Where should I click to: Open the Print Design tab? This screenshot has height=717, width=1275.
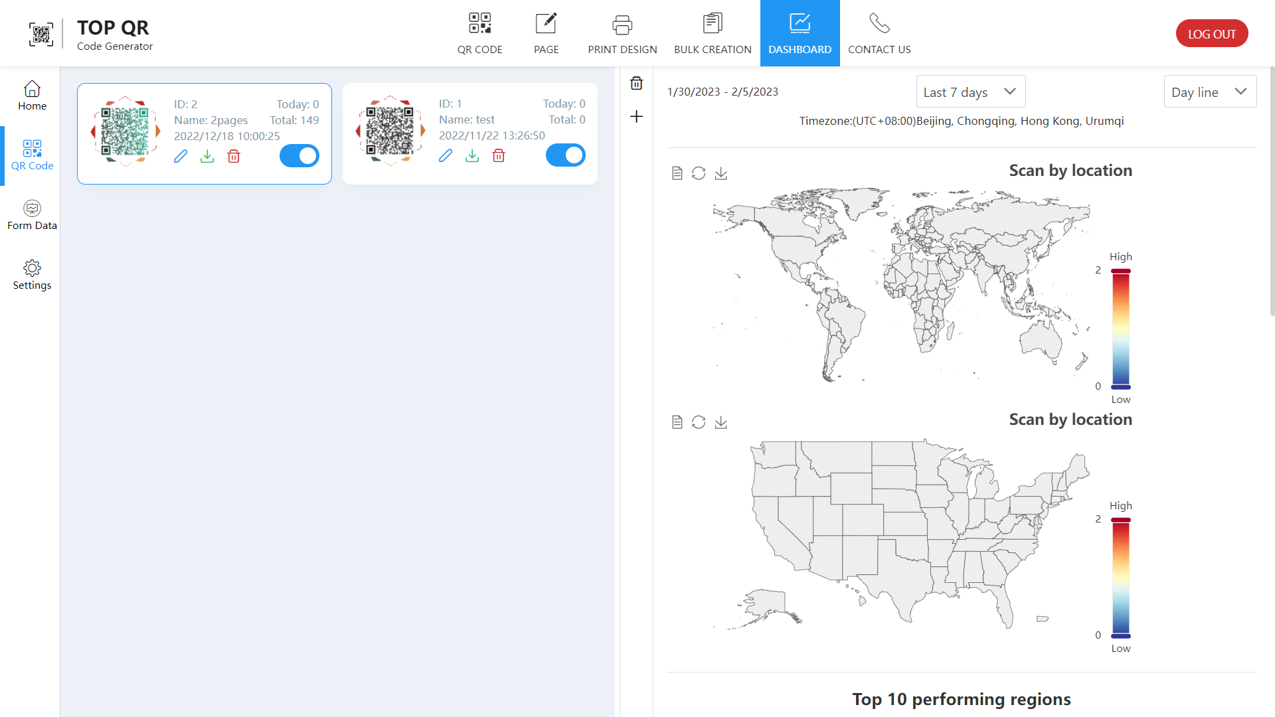pos(622,33)
